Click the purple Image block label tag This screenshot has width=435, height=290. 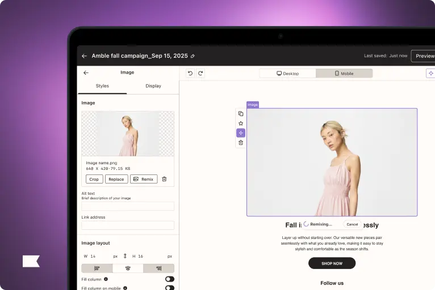click(253, 105)
